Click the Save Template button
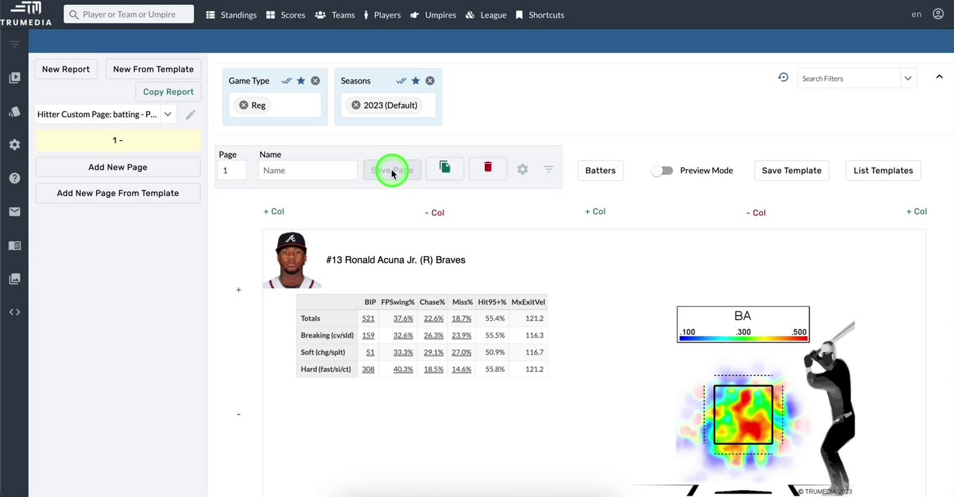 click(791, 170)
